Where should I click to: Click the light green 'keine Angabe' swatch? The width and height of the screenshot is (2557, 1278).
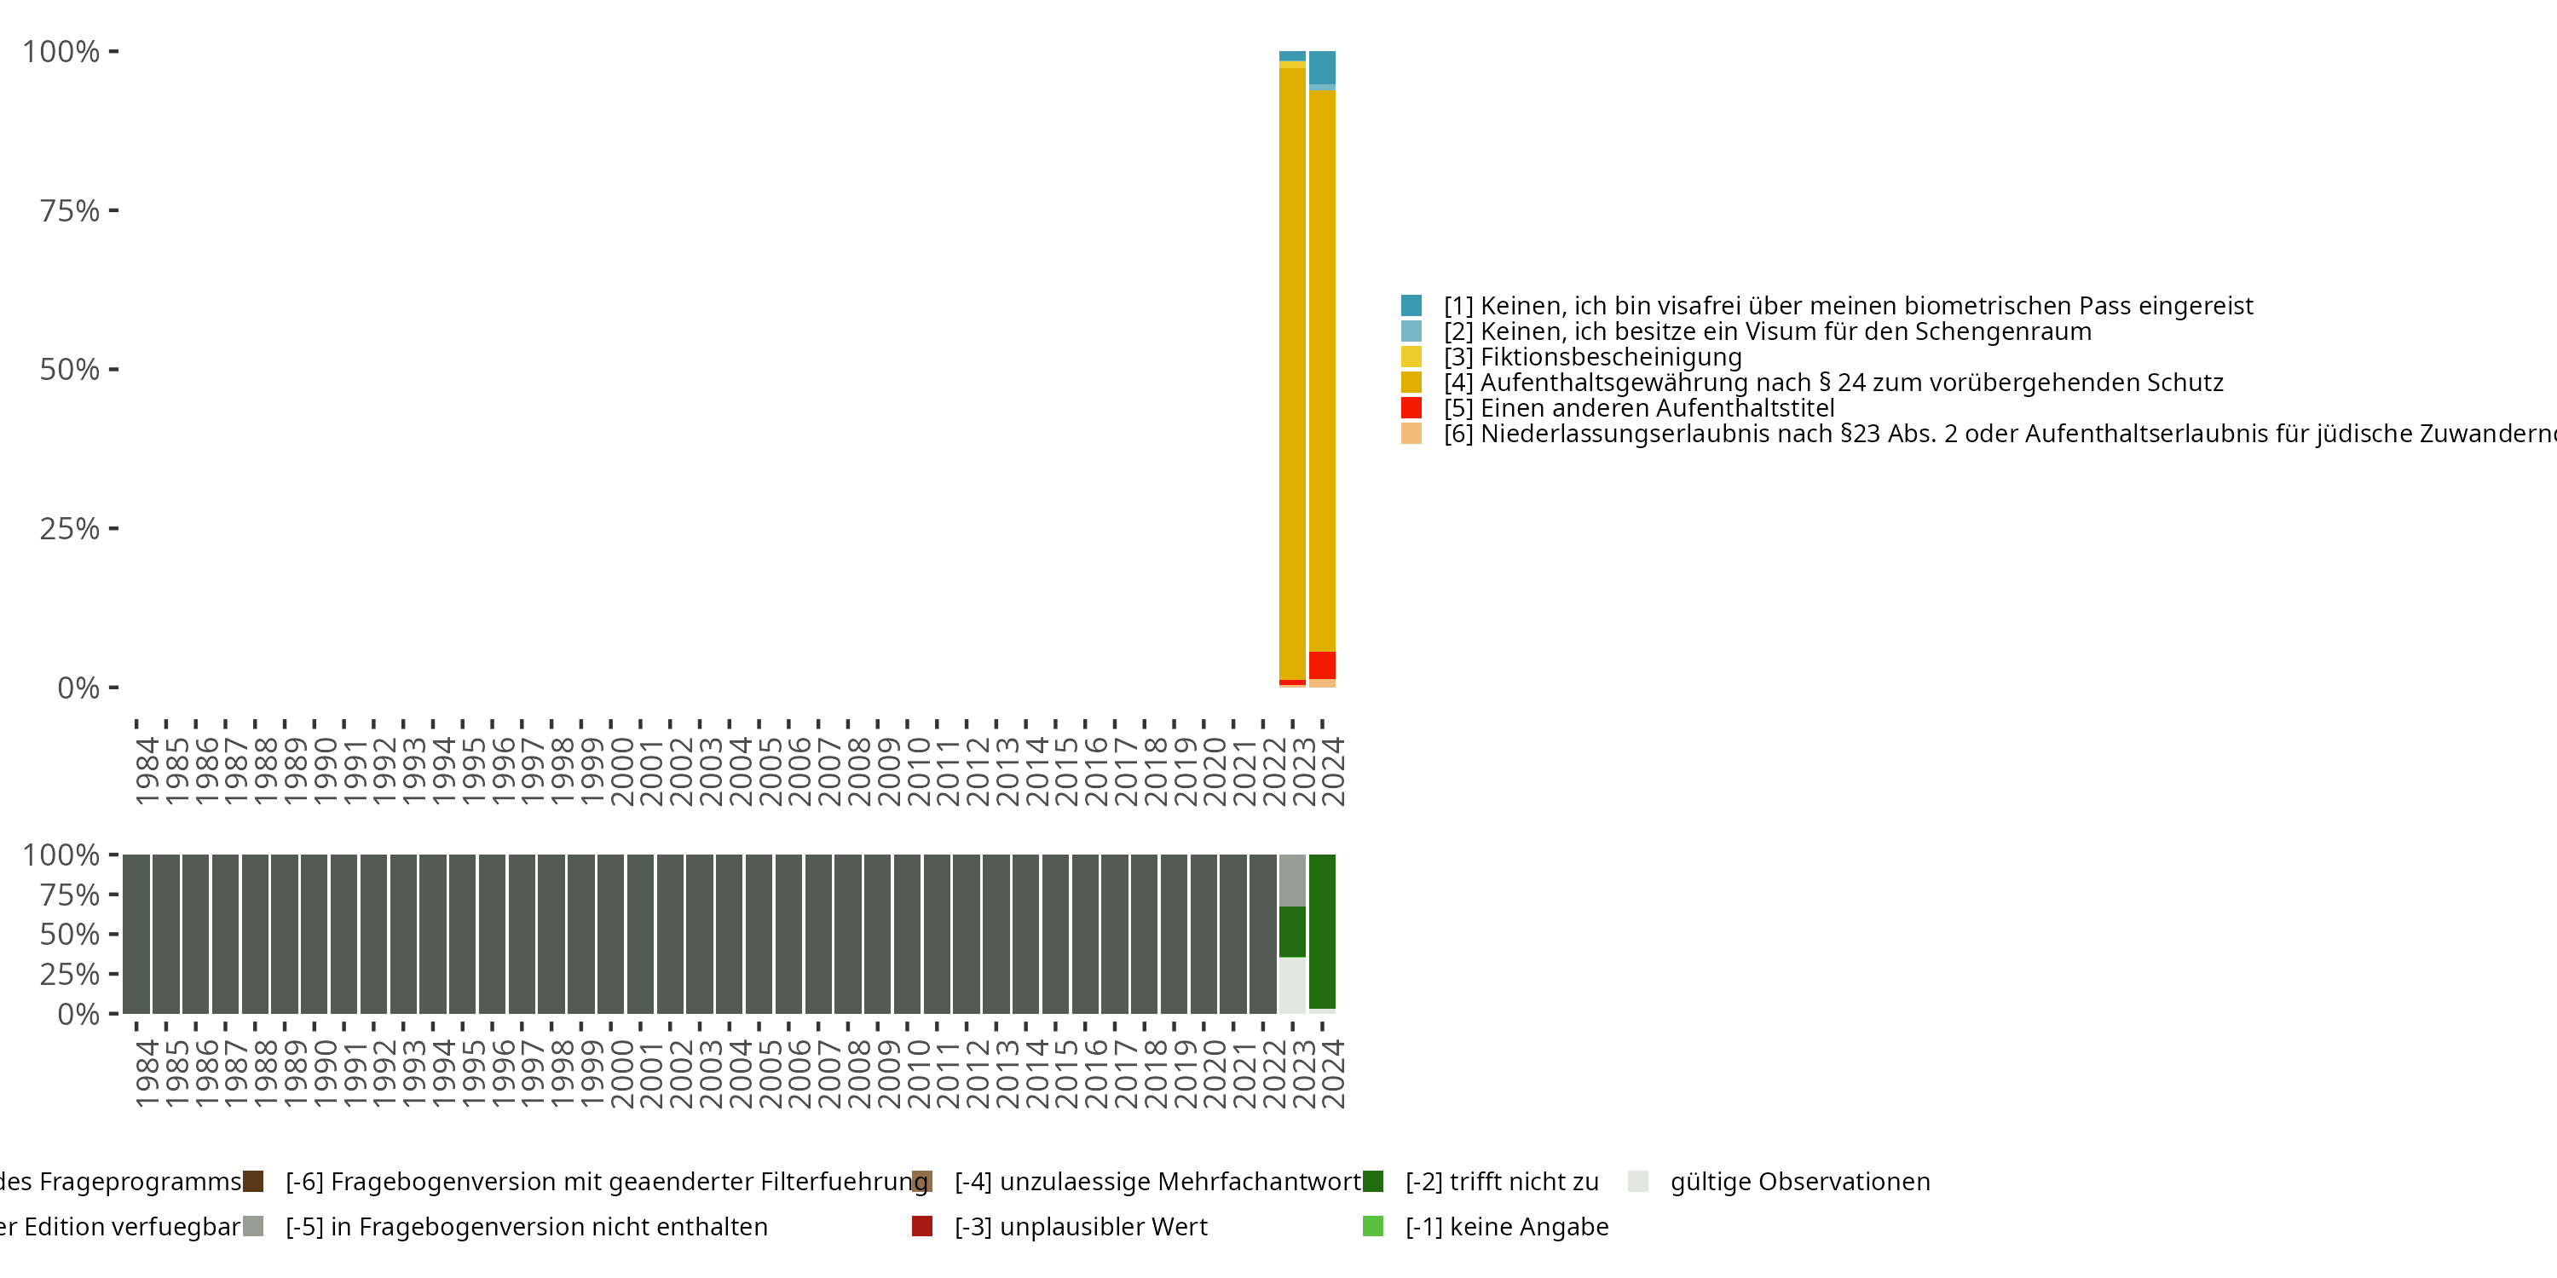(x=1373, y=1226)
